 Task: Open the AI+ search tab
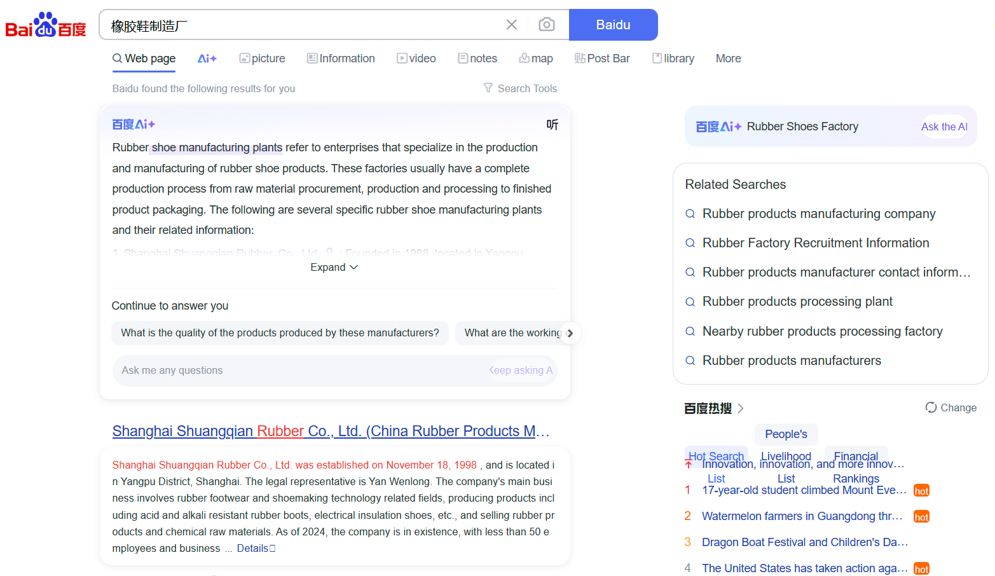tap(207, 58)
